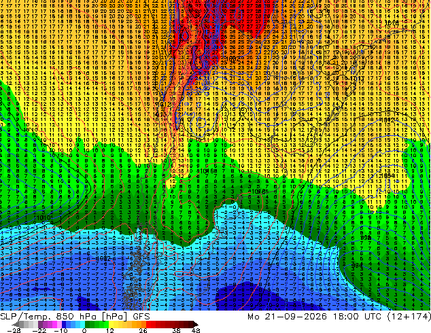Select the dark green swatch in the legend
The height and width of the screenshot is (333, 431).
[x=88, y=324]
